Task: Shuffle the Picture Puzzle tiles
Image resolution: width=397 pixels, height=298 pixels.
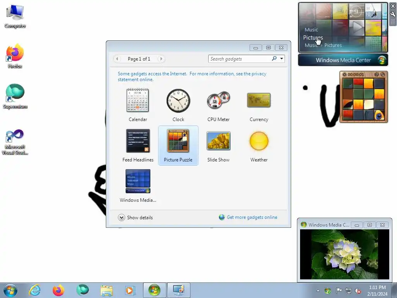Action: pos(383,74)
